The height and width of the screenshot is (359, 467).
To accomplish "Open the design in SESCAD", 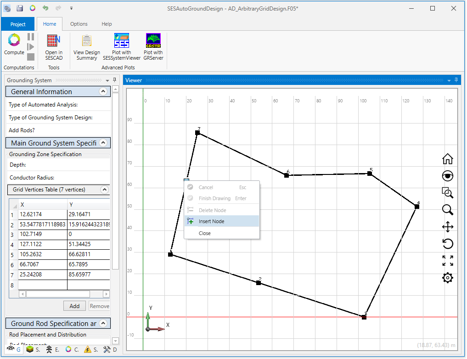I will [x=54, y=47].
